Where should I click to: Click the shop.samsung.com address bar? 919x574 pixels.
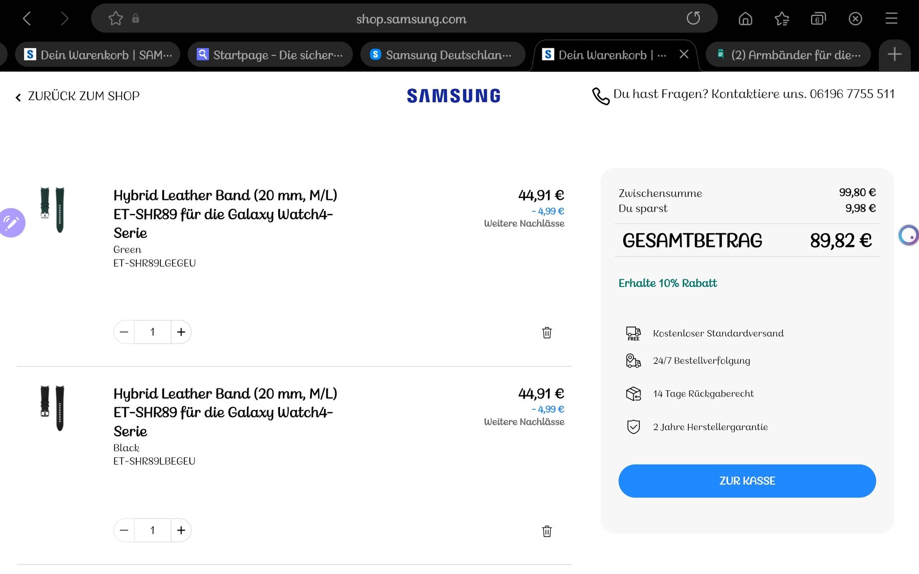(x=411, y=19)
